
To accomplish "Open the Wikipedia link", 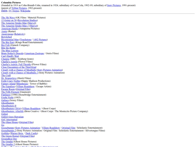I will coord(25,11).
